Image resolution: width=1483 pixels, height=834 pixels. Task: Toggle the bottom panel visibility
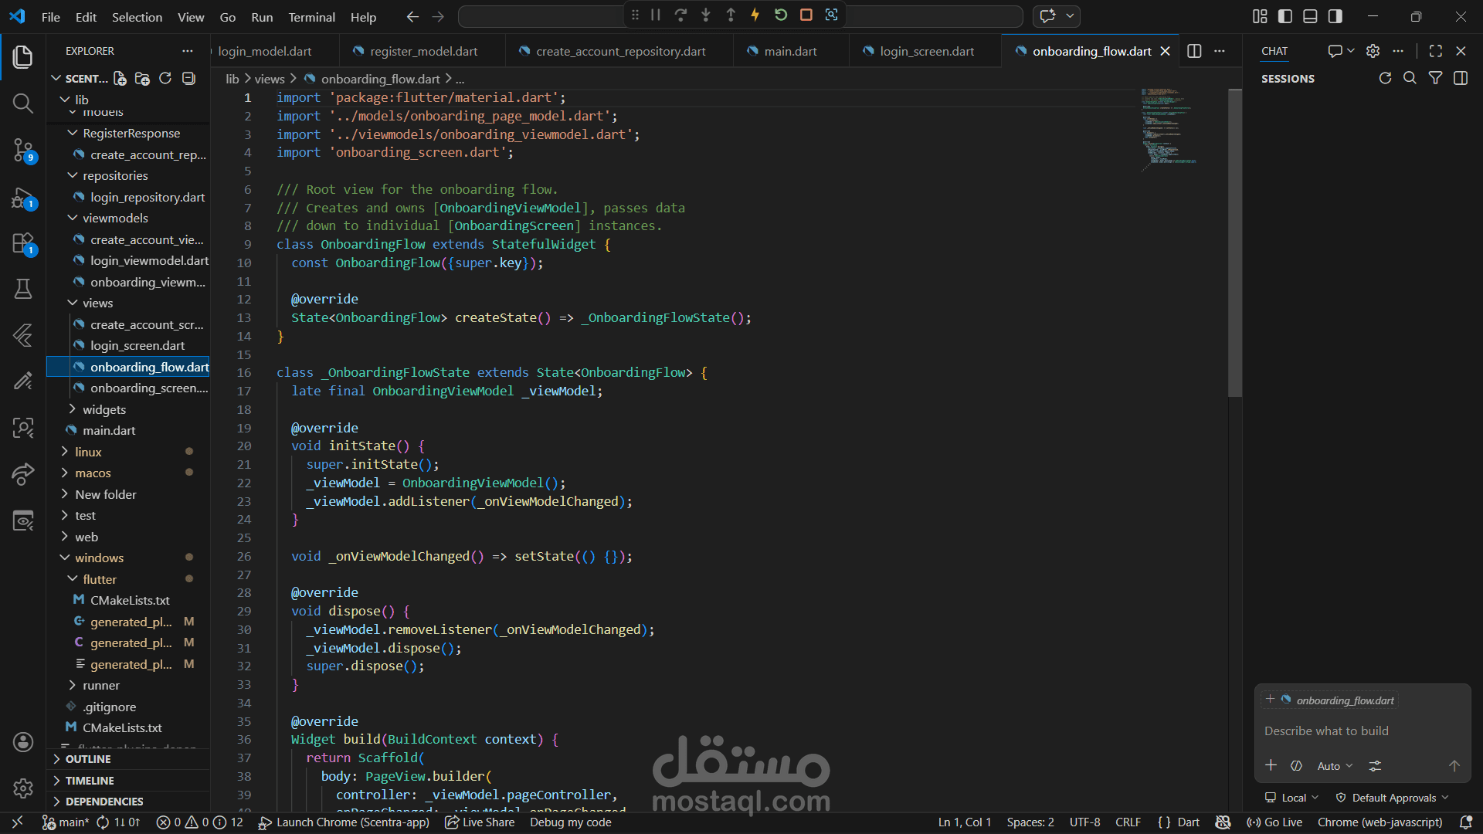[1310, 16]
